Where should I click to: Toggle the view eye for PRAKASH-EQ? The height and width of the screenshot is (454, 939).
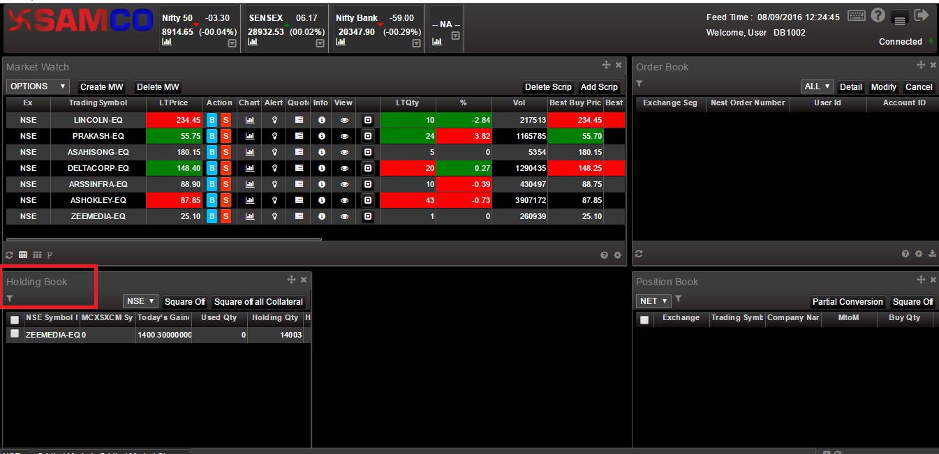tap(343, 136)
